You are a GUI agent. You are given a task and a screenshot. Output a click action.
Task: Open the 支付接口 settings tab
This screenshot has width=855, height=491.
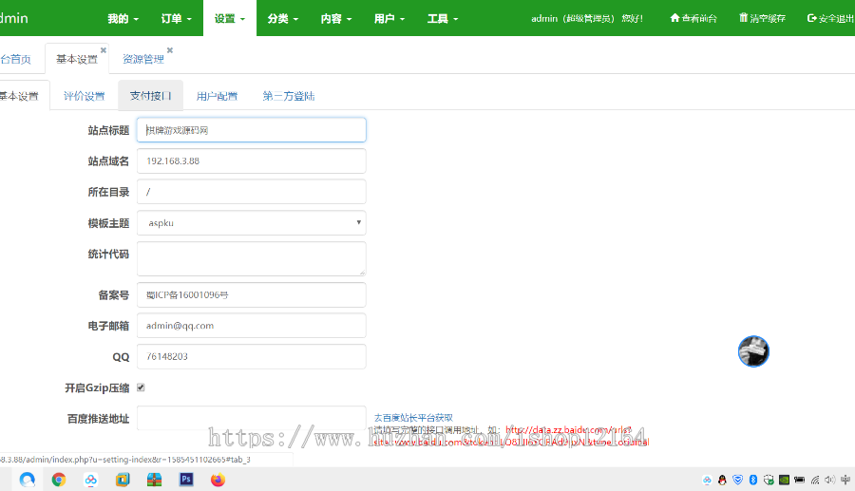click(x=150, y=96)
